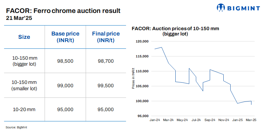Select the 'Base price (INR/t)' column header
Image resolution: width=266 pixels, height=133 pixels.
click(x=65, y=37)
